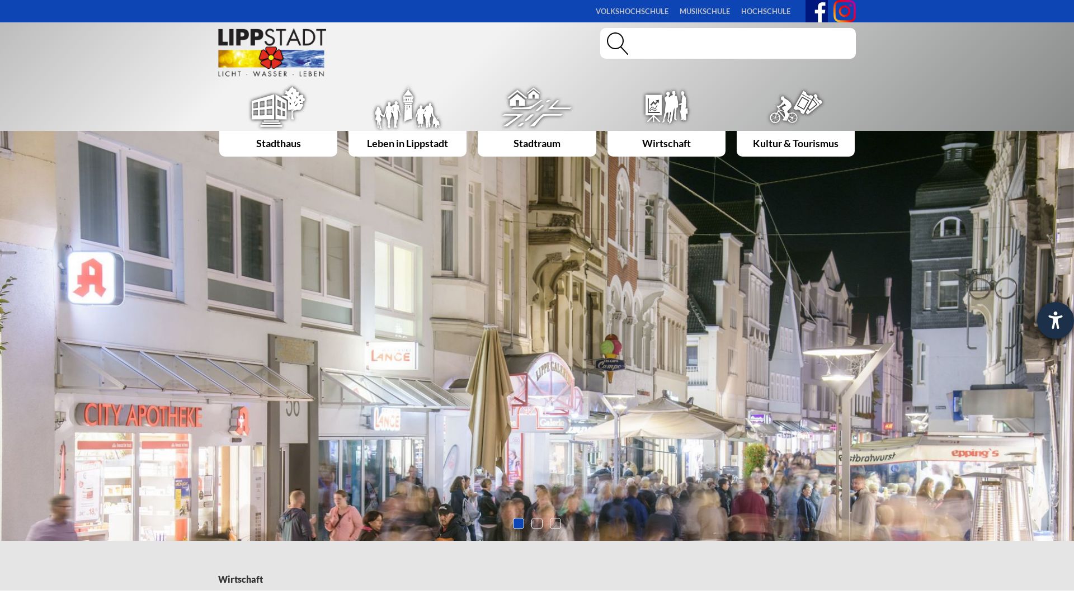
Task: Select the first slideshow indicator
Action: (x=519, y=523)
